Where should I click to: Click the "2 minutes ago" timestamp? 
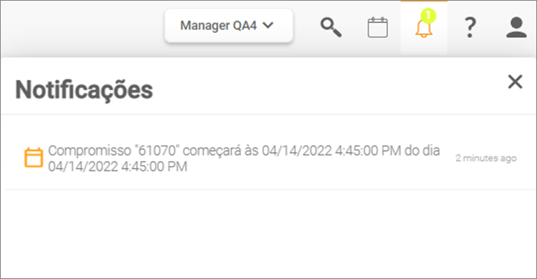tap(485, 158)
